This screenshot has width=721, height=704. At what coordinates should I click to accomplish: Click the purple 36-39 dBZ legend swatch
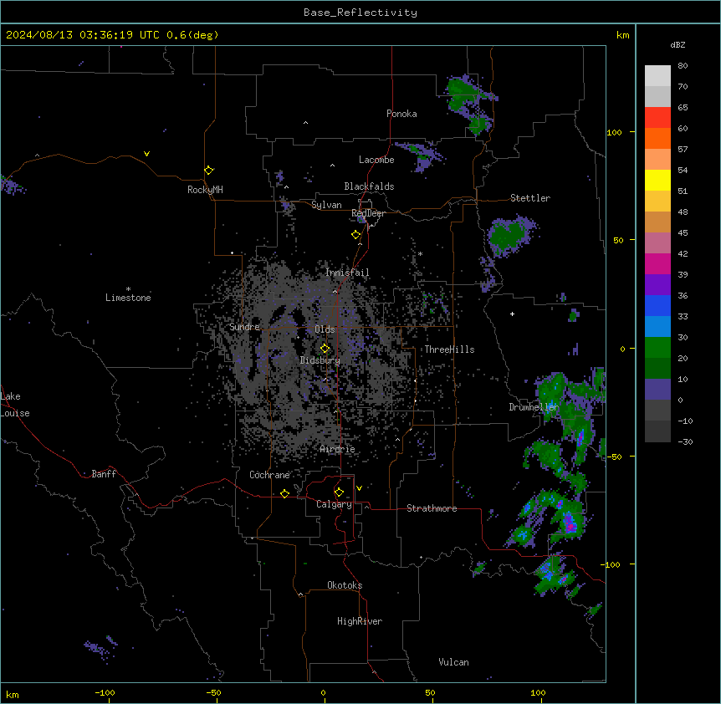657,285
